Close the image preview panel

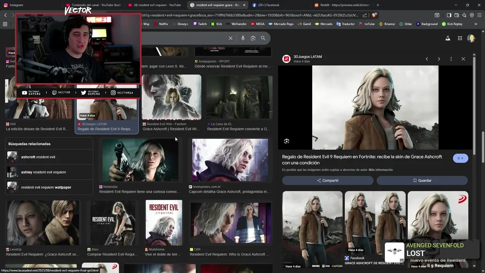pyautogui.click(x=463, y=59)
